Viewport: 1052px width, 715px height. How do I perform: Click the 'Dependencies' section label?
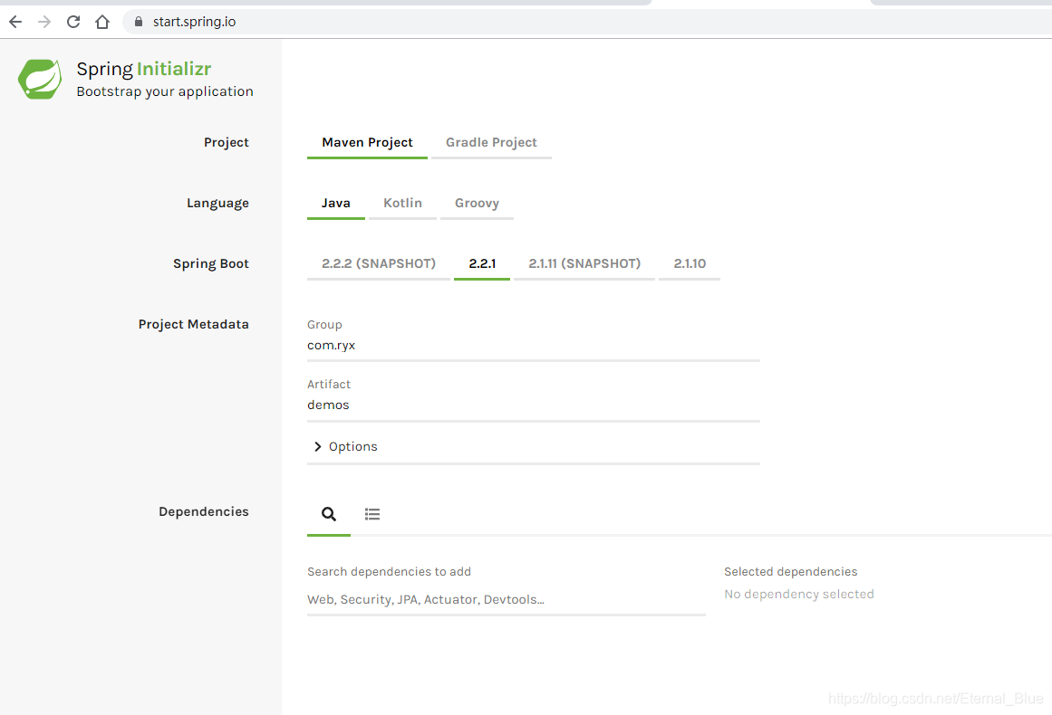pyautogui.click(x=203, y=512)
